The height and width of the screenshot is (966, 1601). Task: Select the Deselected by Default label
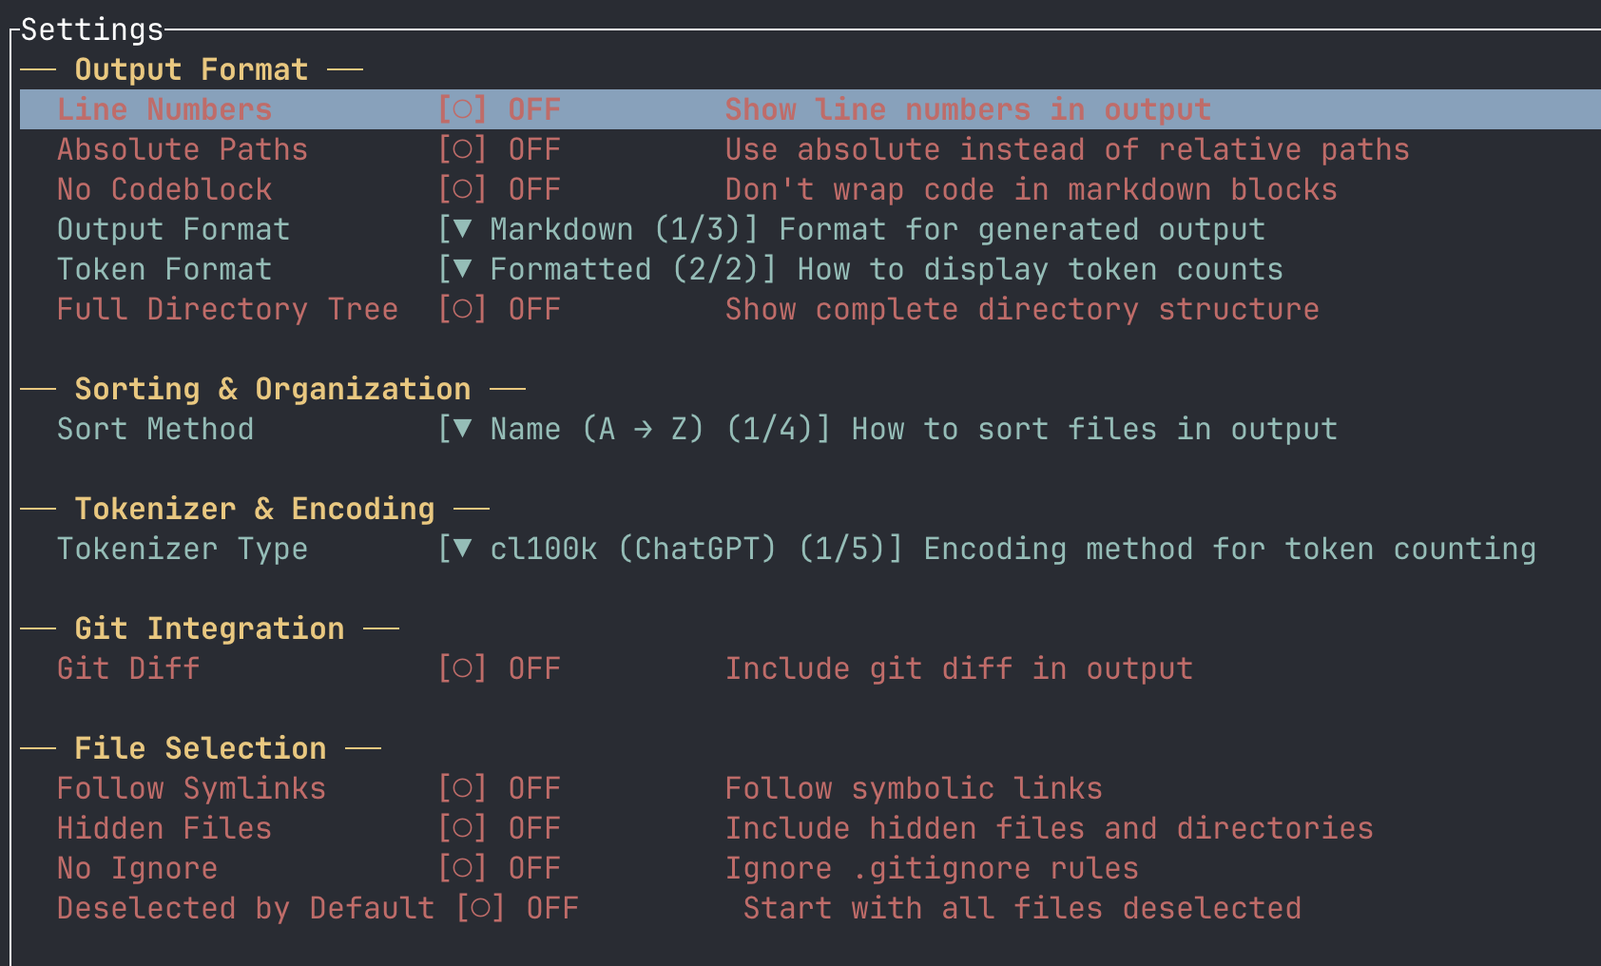pyautogui.click(x=246, y=908)
